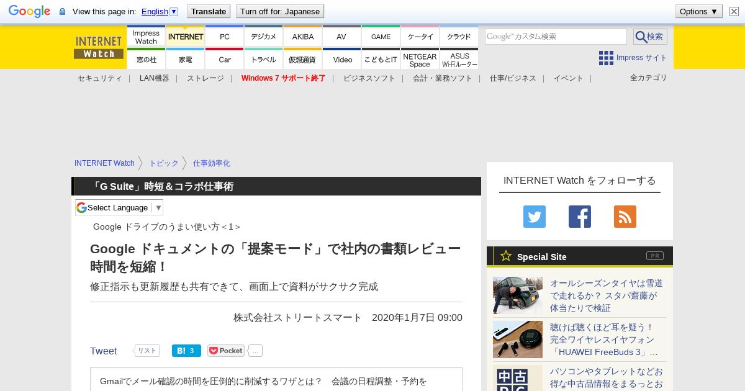Open the HUAWEI FreeBuds 3 article link
This screenshot has width=745, height=391.
point(604,339)
